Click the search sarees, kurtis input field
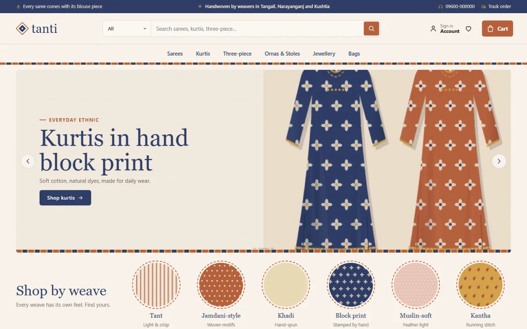The width and height of the screenshot is (527, 329). 257,29
